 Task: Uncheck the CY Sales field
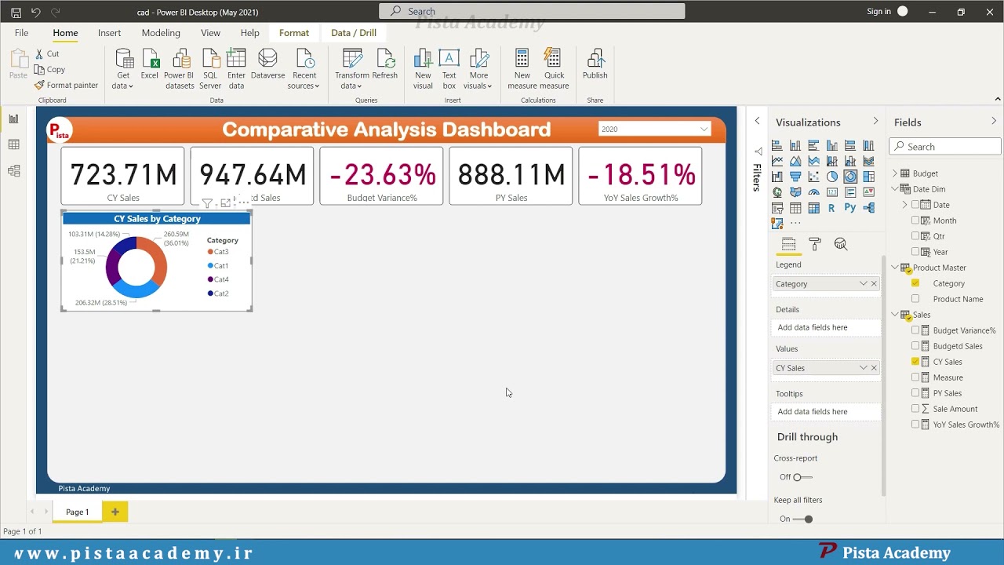point(915,362)
